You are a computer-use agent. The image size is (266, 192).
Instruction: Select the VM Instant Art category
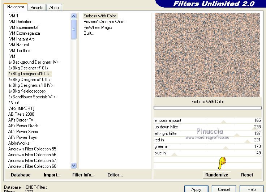21,39
